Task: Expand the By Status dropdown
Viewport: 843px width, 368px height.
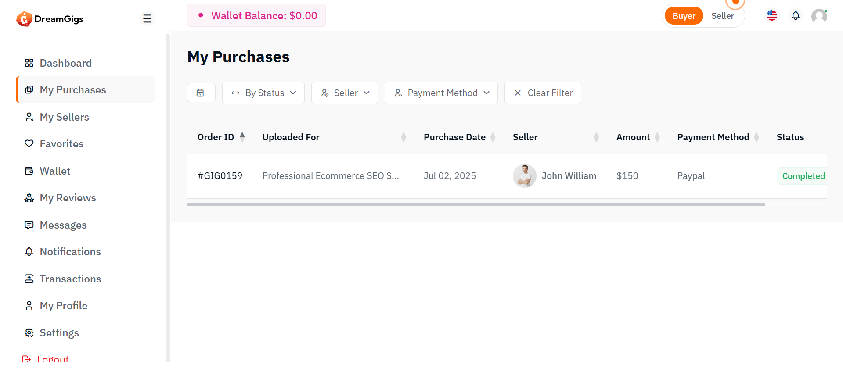Action: click(263, 93)
